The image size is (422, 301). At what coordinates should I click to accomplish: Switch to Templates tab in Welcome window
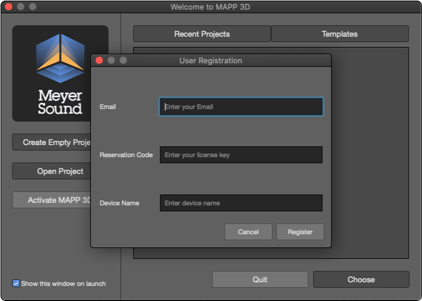click(340, 34)
